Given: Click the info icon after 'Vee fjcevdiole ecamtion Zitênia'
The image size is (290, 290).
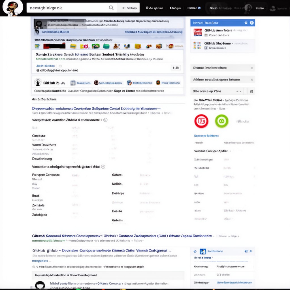Looking at the screenshot, I should pyautogui.click(x=105, y=120).
